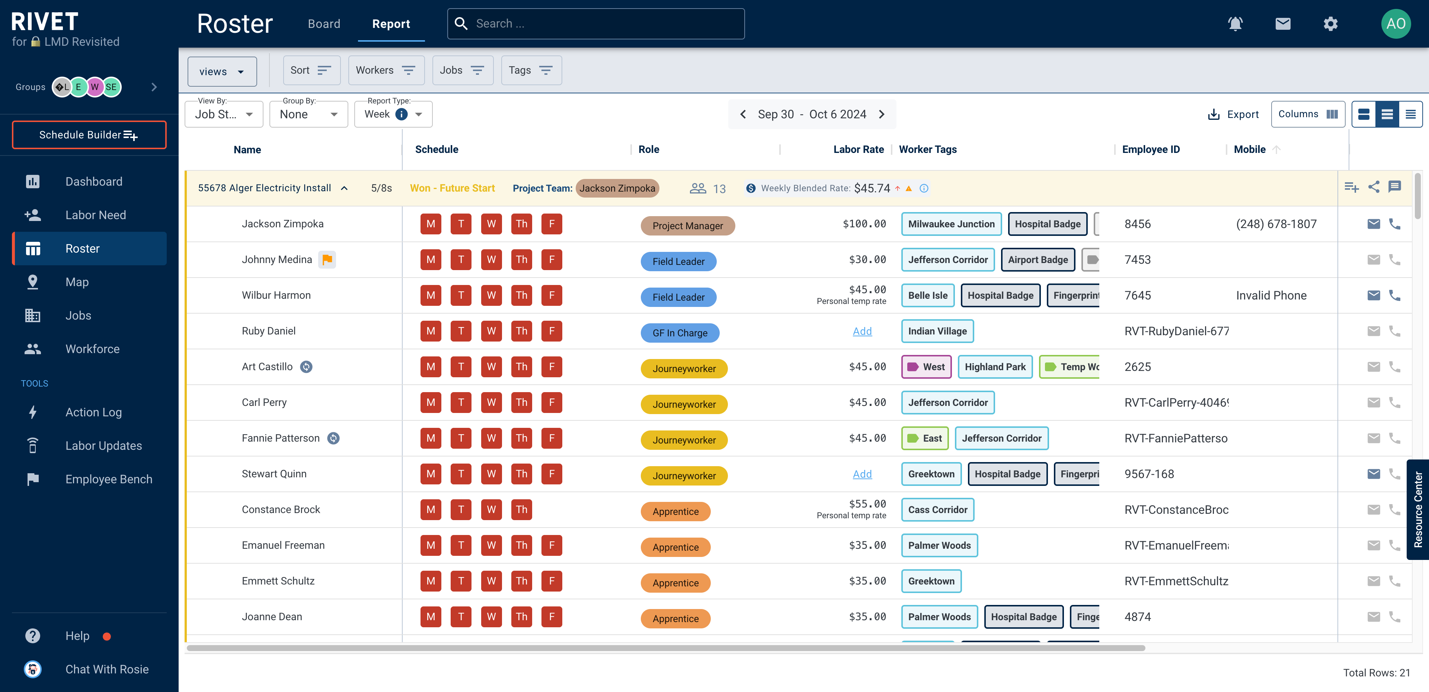1429x692 pixels.
Task: Click the email icon in Wilbur Harmon row
Action: pyautogui.click(x=1374, y=295)
